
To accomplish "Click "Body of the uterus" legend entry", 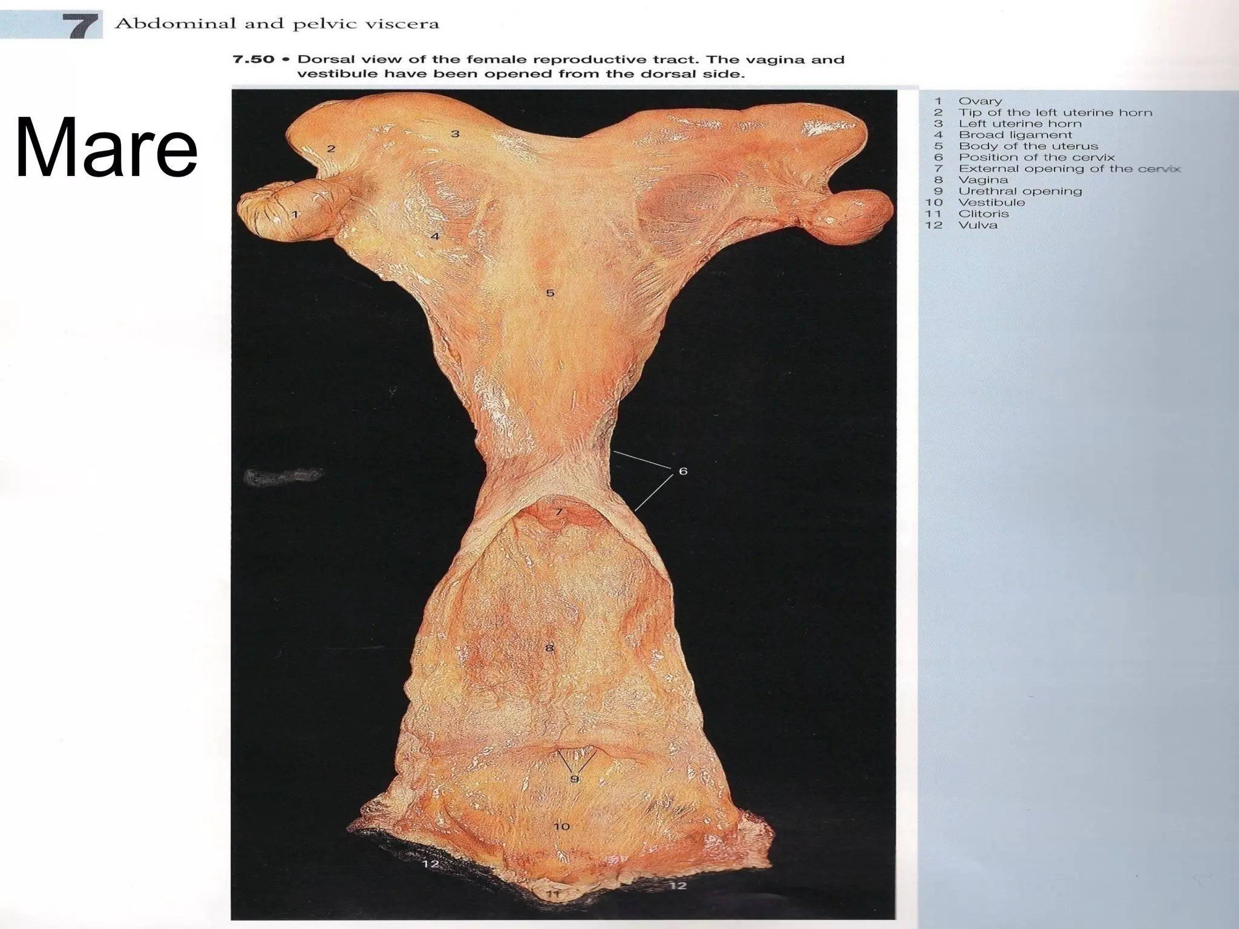I will (x=1028, y=146).
